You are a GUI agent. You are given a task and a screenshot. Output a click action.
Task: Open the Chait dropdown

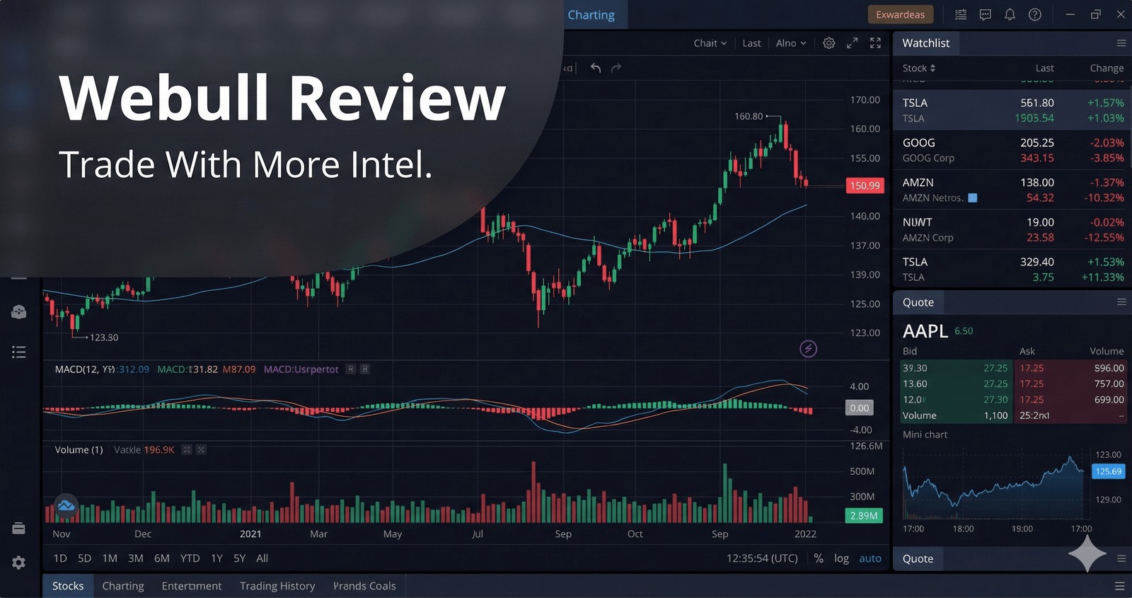click(x=710, y=43)
